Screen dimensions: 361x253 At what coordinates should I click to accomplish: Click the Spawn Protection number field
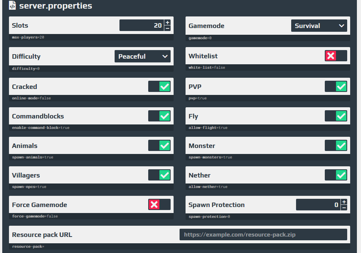tap(318, 205)
